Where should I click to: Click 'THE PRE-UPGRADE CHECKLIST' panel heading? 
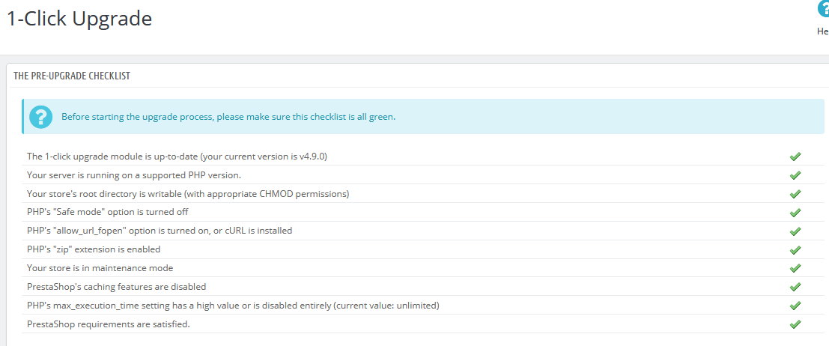72,76
